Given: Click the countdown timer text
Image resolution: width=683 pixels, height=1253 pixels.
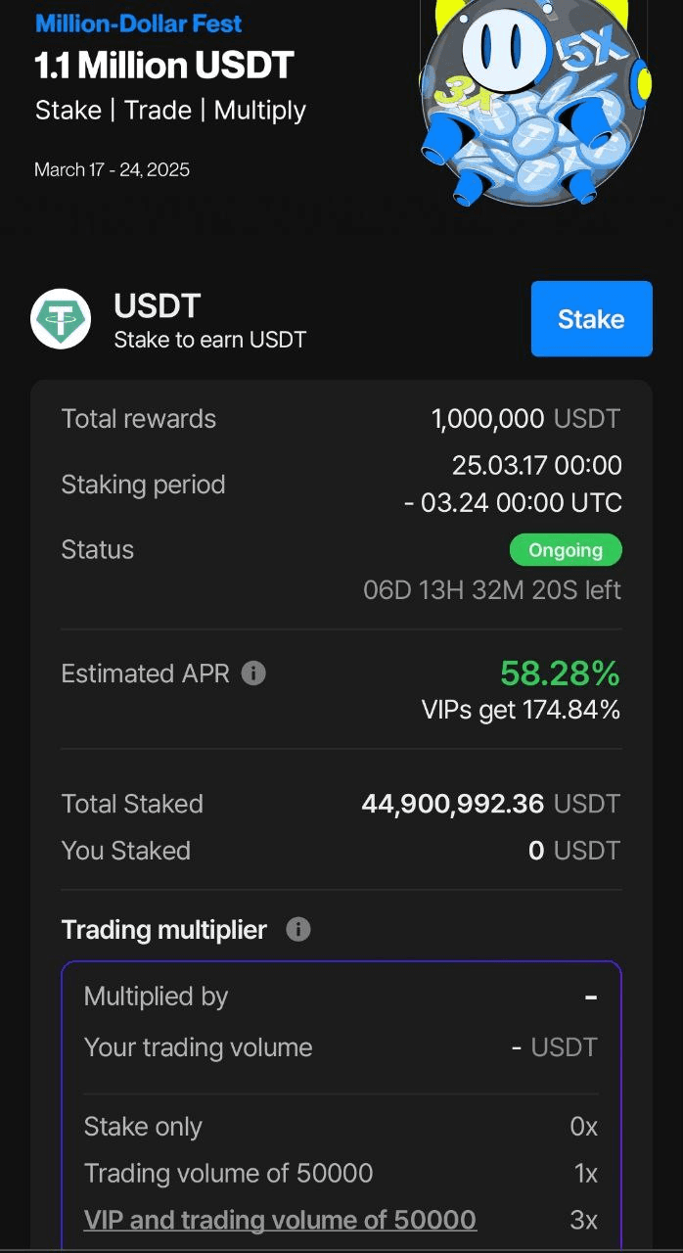Looking at the screenshot, I should [x=492, y=590].
